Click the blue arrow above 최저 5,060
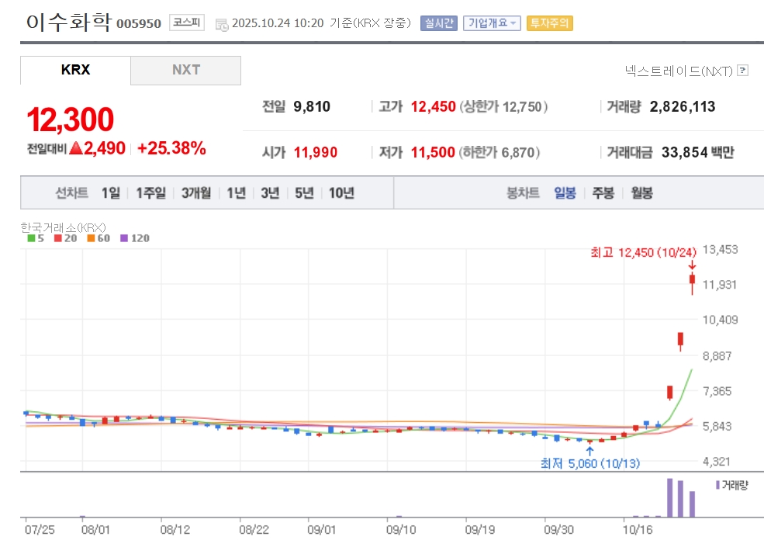Screen dimensions: 764x547 coord(589,449)
